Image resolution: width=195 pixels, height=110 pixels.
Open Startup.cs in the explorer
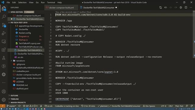(23, 40)
